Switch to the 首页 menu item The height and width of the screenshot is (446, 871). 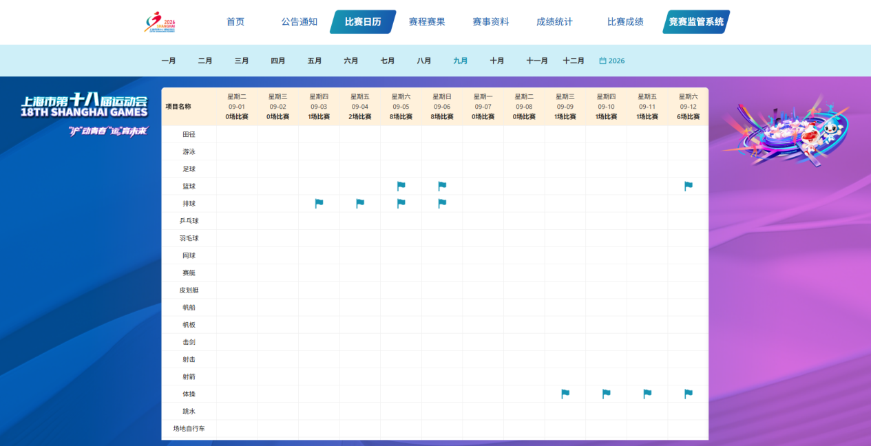click(x=235, y=22)
